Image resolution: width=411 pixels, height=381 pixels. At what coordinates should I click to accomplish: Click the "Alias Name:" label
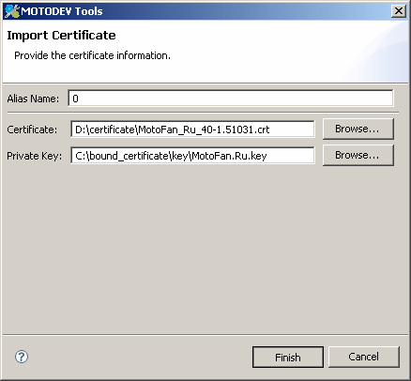pos(33,99)
